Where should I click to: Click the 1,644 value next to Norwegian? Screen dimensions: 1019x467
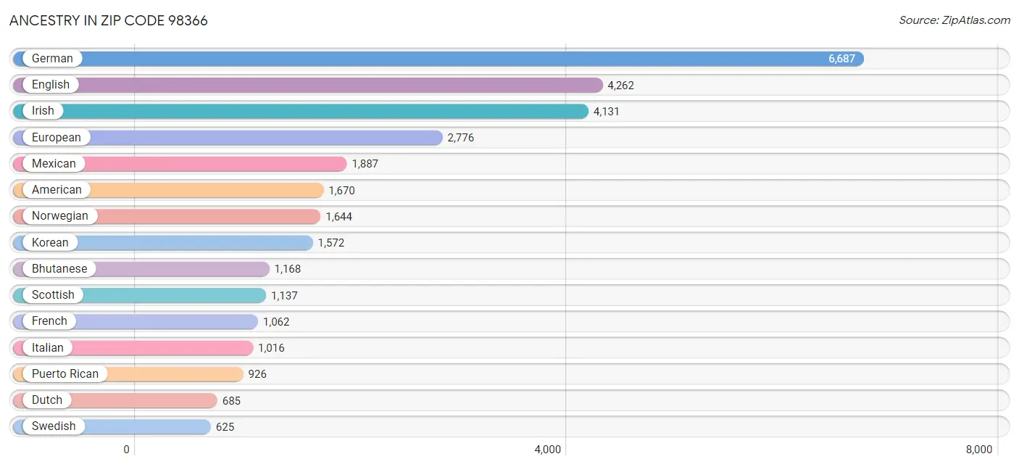click(338, 217)
